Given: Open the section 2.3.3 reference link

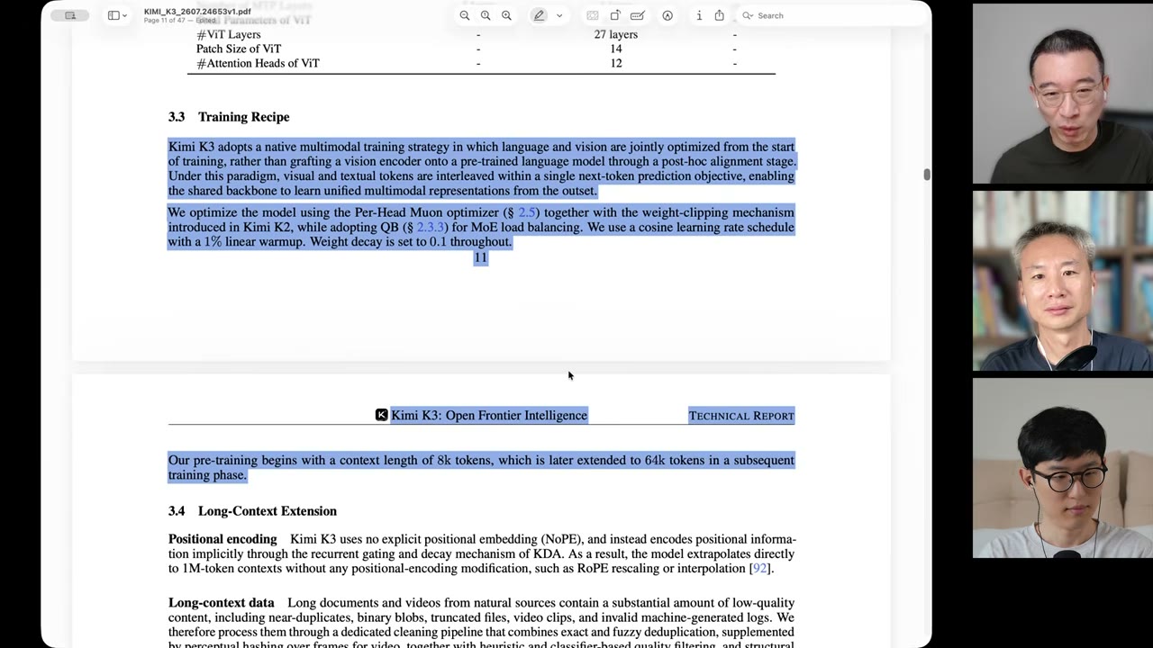Looking at the screenshot, I should pos(430,227).
